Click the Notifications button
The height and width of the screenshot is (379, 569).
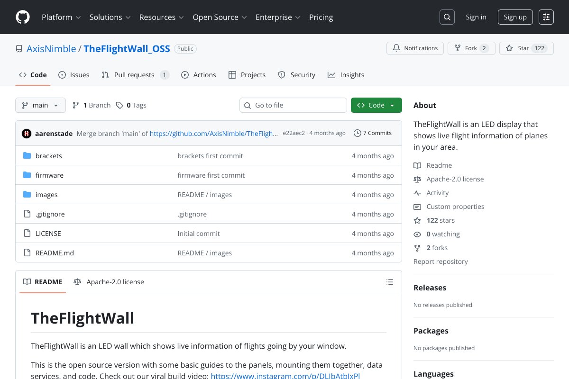pyautogui.click(x=415, y=48)
